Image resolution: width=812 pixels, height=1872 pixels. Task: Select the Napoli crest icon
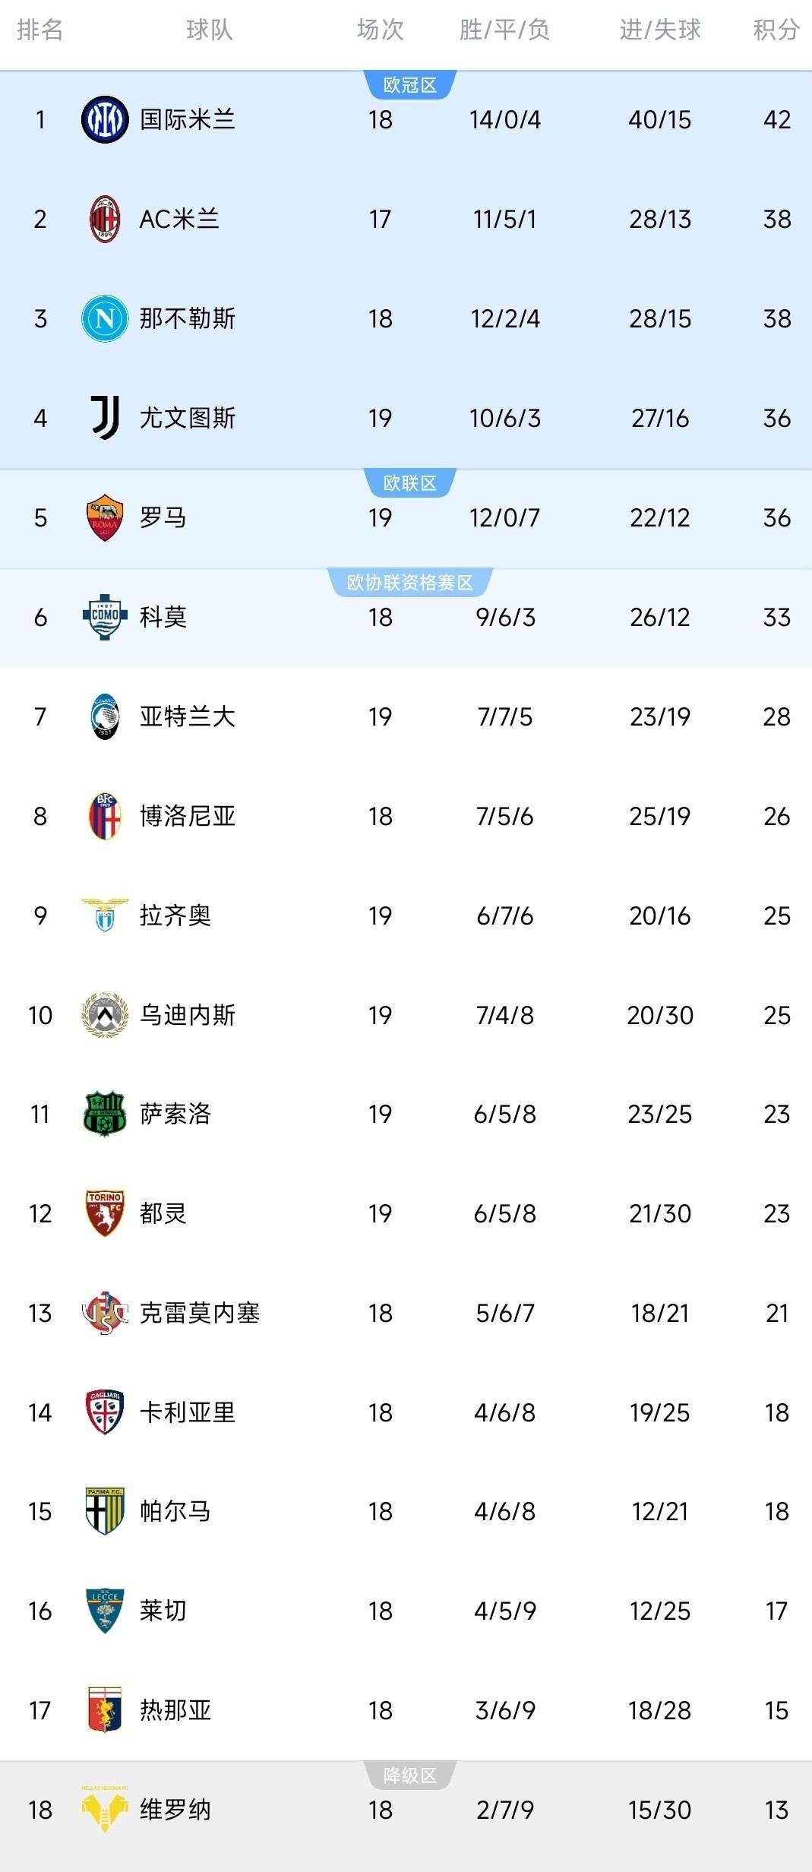click(x=105, y=318)
